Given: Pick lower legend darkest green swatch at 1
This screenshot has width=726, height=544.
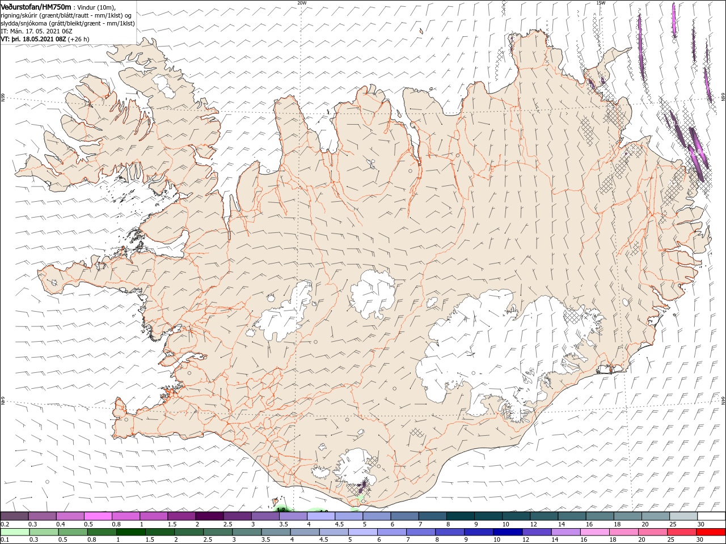Looking at the screenshot, I should pyautogui.click(x=130, y=532).
